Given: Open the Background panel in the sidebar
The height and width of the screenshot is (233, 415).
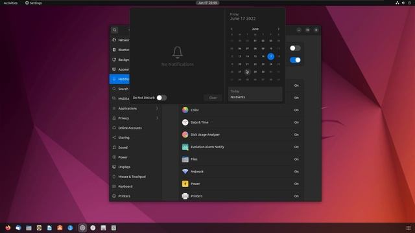Looking at the screenshot, I should tap(119, 60).
